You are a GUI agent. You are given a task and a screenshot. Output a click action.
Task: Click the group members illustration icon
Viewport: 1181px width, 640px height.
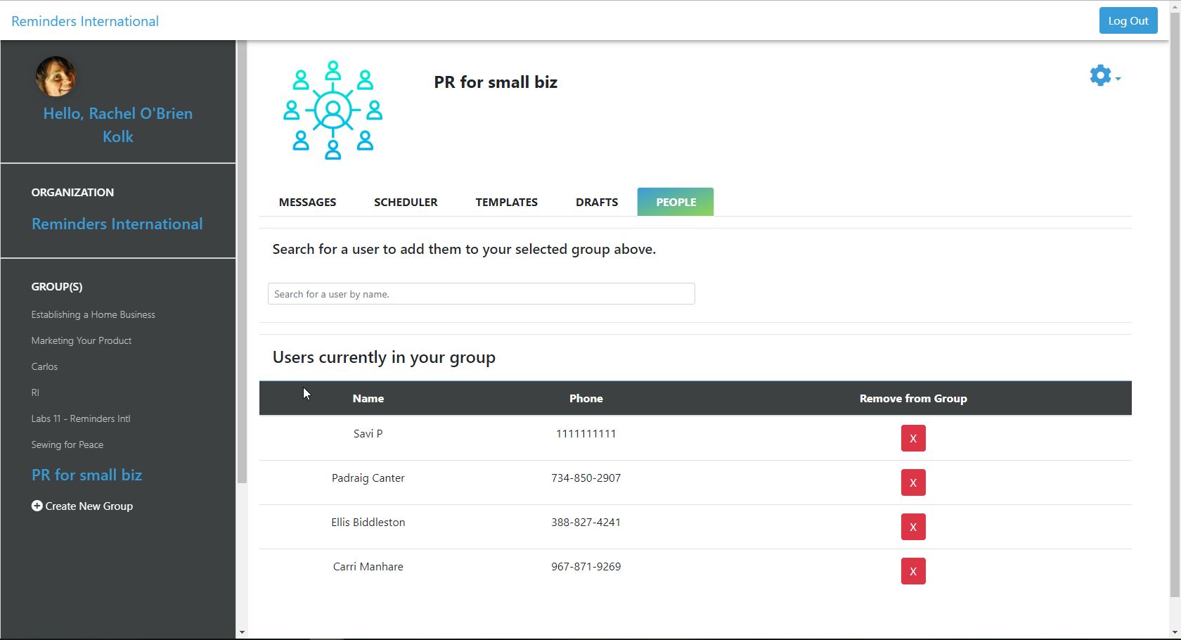click(x=332, y=110)
